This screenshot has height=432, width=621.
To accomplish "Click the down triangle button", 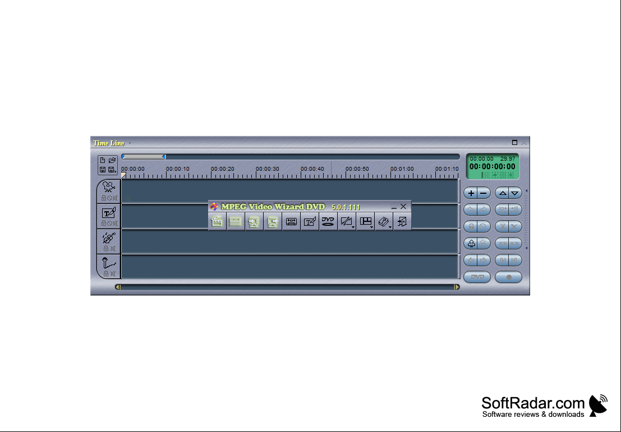I will [x=515, y=193].
